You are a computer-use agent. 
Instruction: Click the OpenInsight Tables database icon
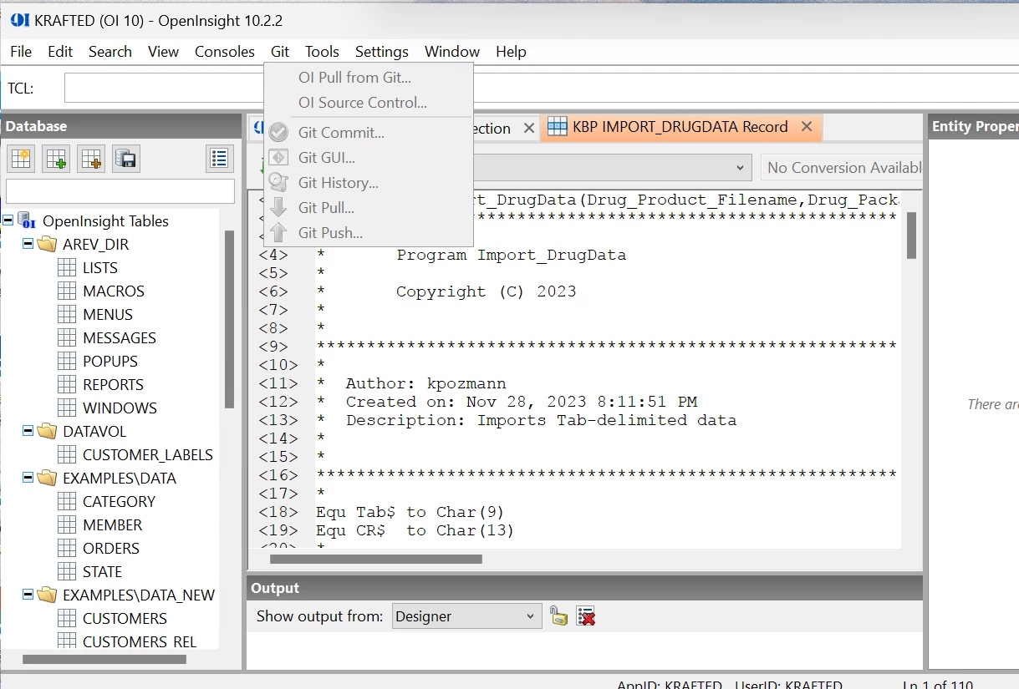click(27, 220)
